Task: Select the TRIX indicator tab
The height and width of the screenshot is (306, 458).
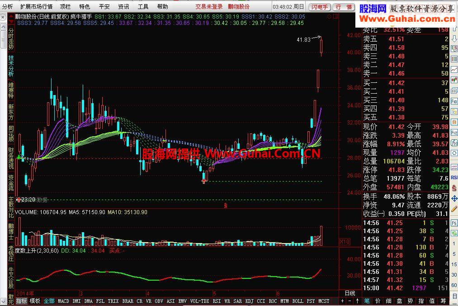Action: pos(113,301)
